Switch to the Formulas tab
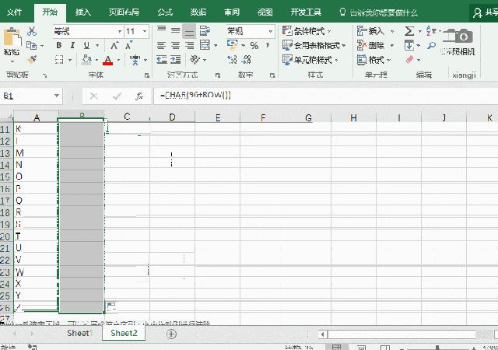Image resolution: width=498 pixels, height=350 pixels. click(x=165, y=12)
